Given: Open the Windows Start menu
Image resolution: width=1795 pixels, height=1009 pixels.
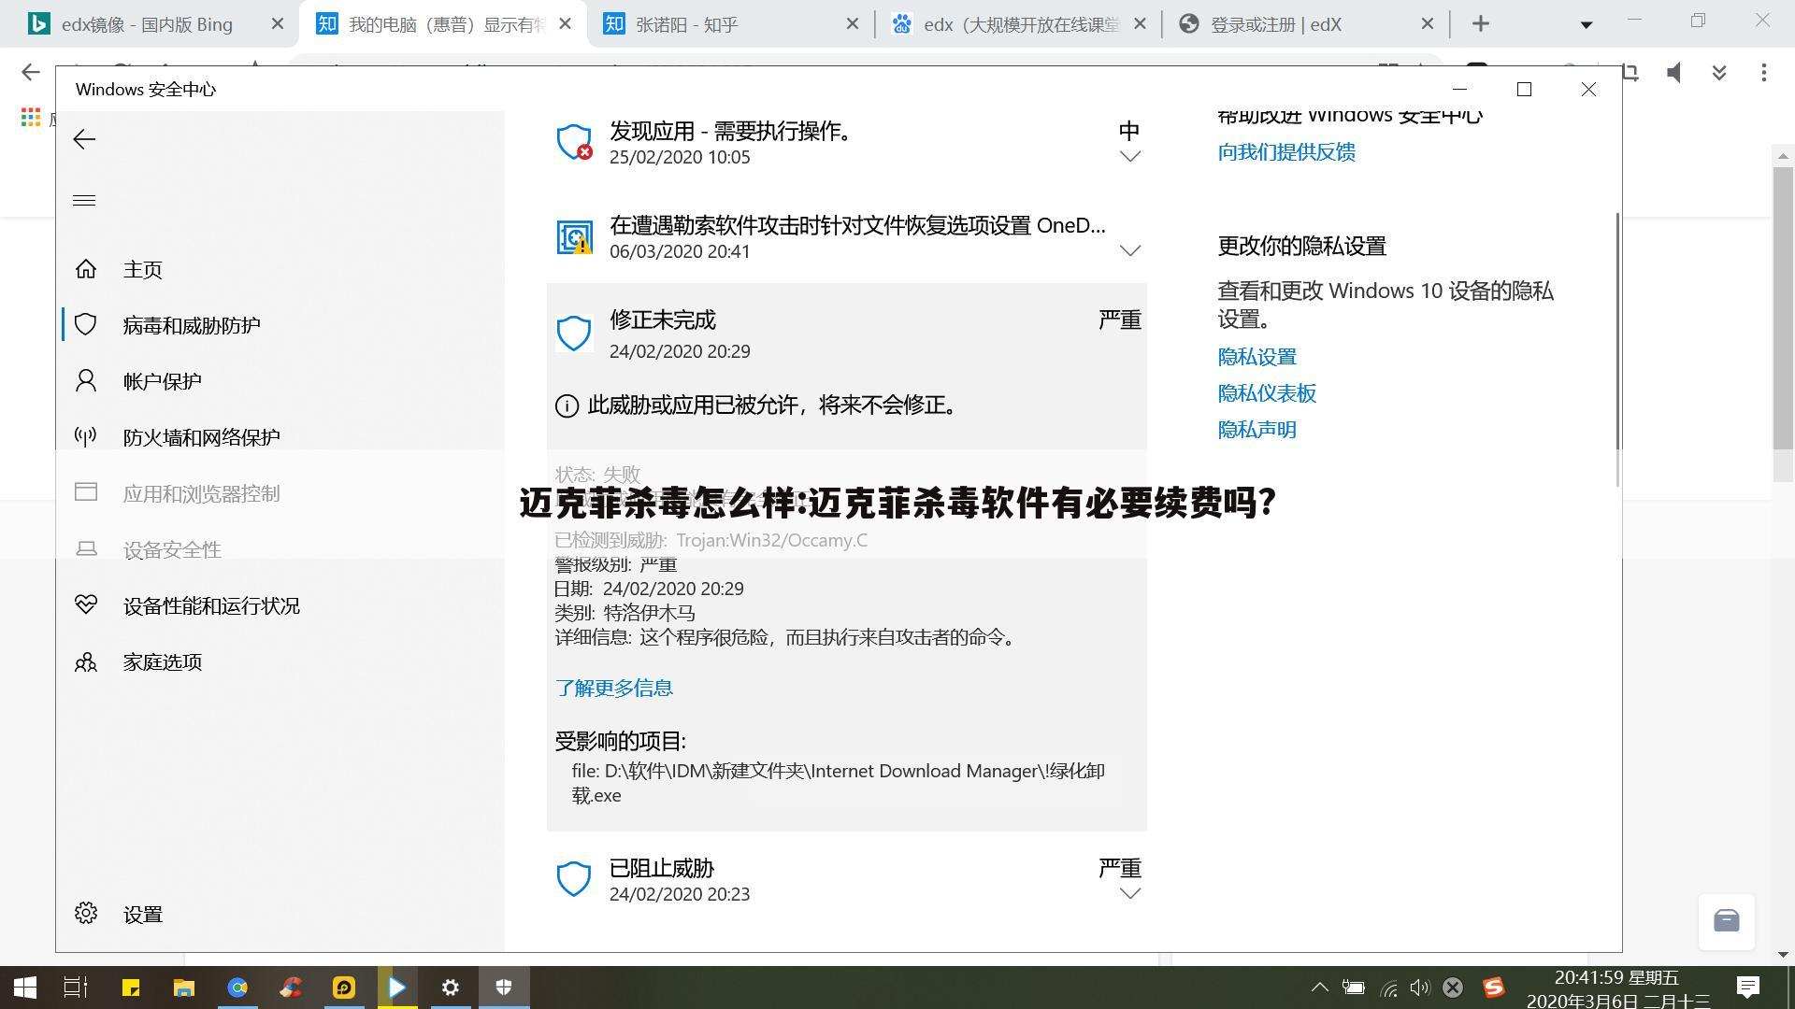Looking at the screenshot, I should pyautogui.click(x=25, y=988).
